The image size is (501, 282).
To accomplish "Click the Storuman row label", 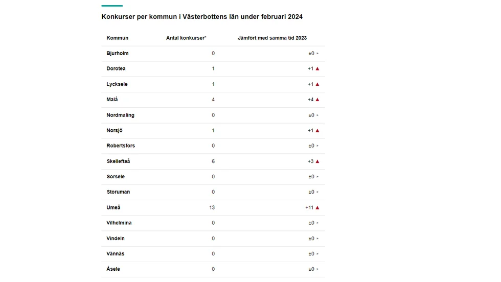I will pyautogui.click(x=118, y=192).
